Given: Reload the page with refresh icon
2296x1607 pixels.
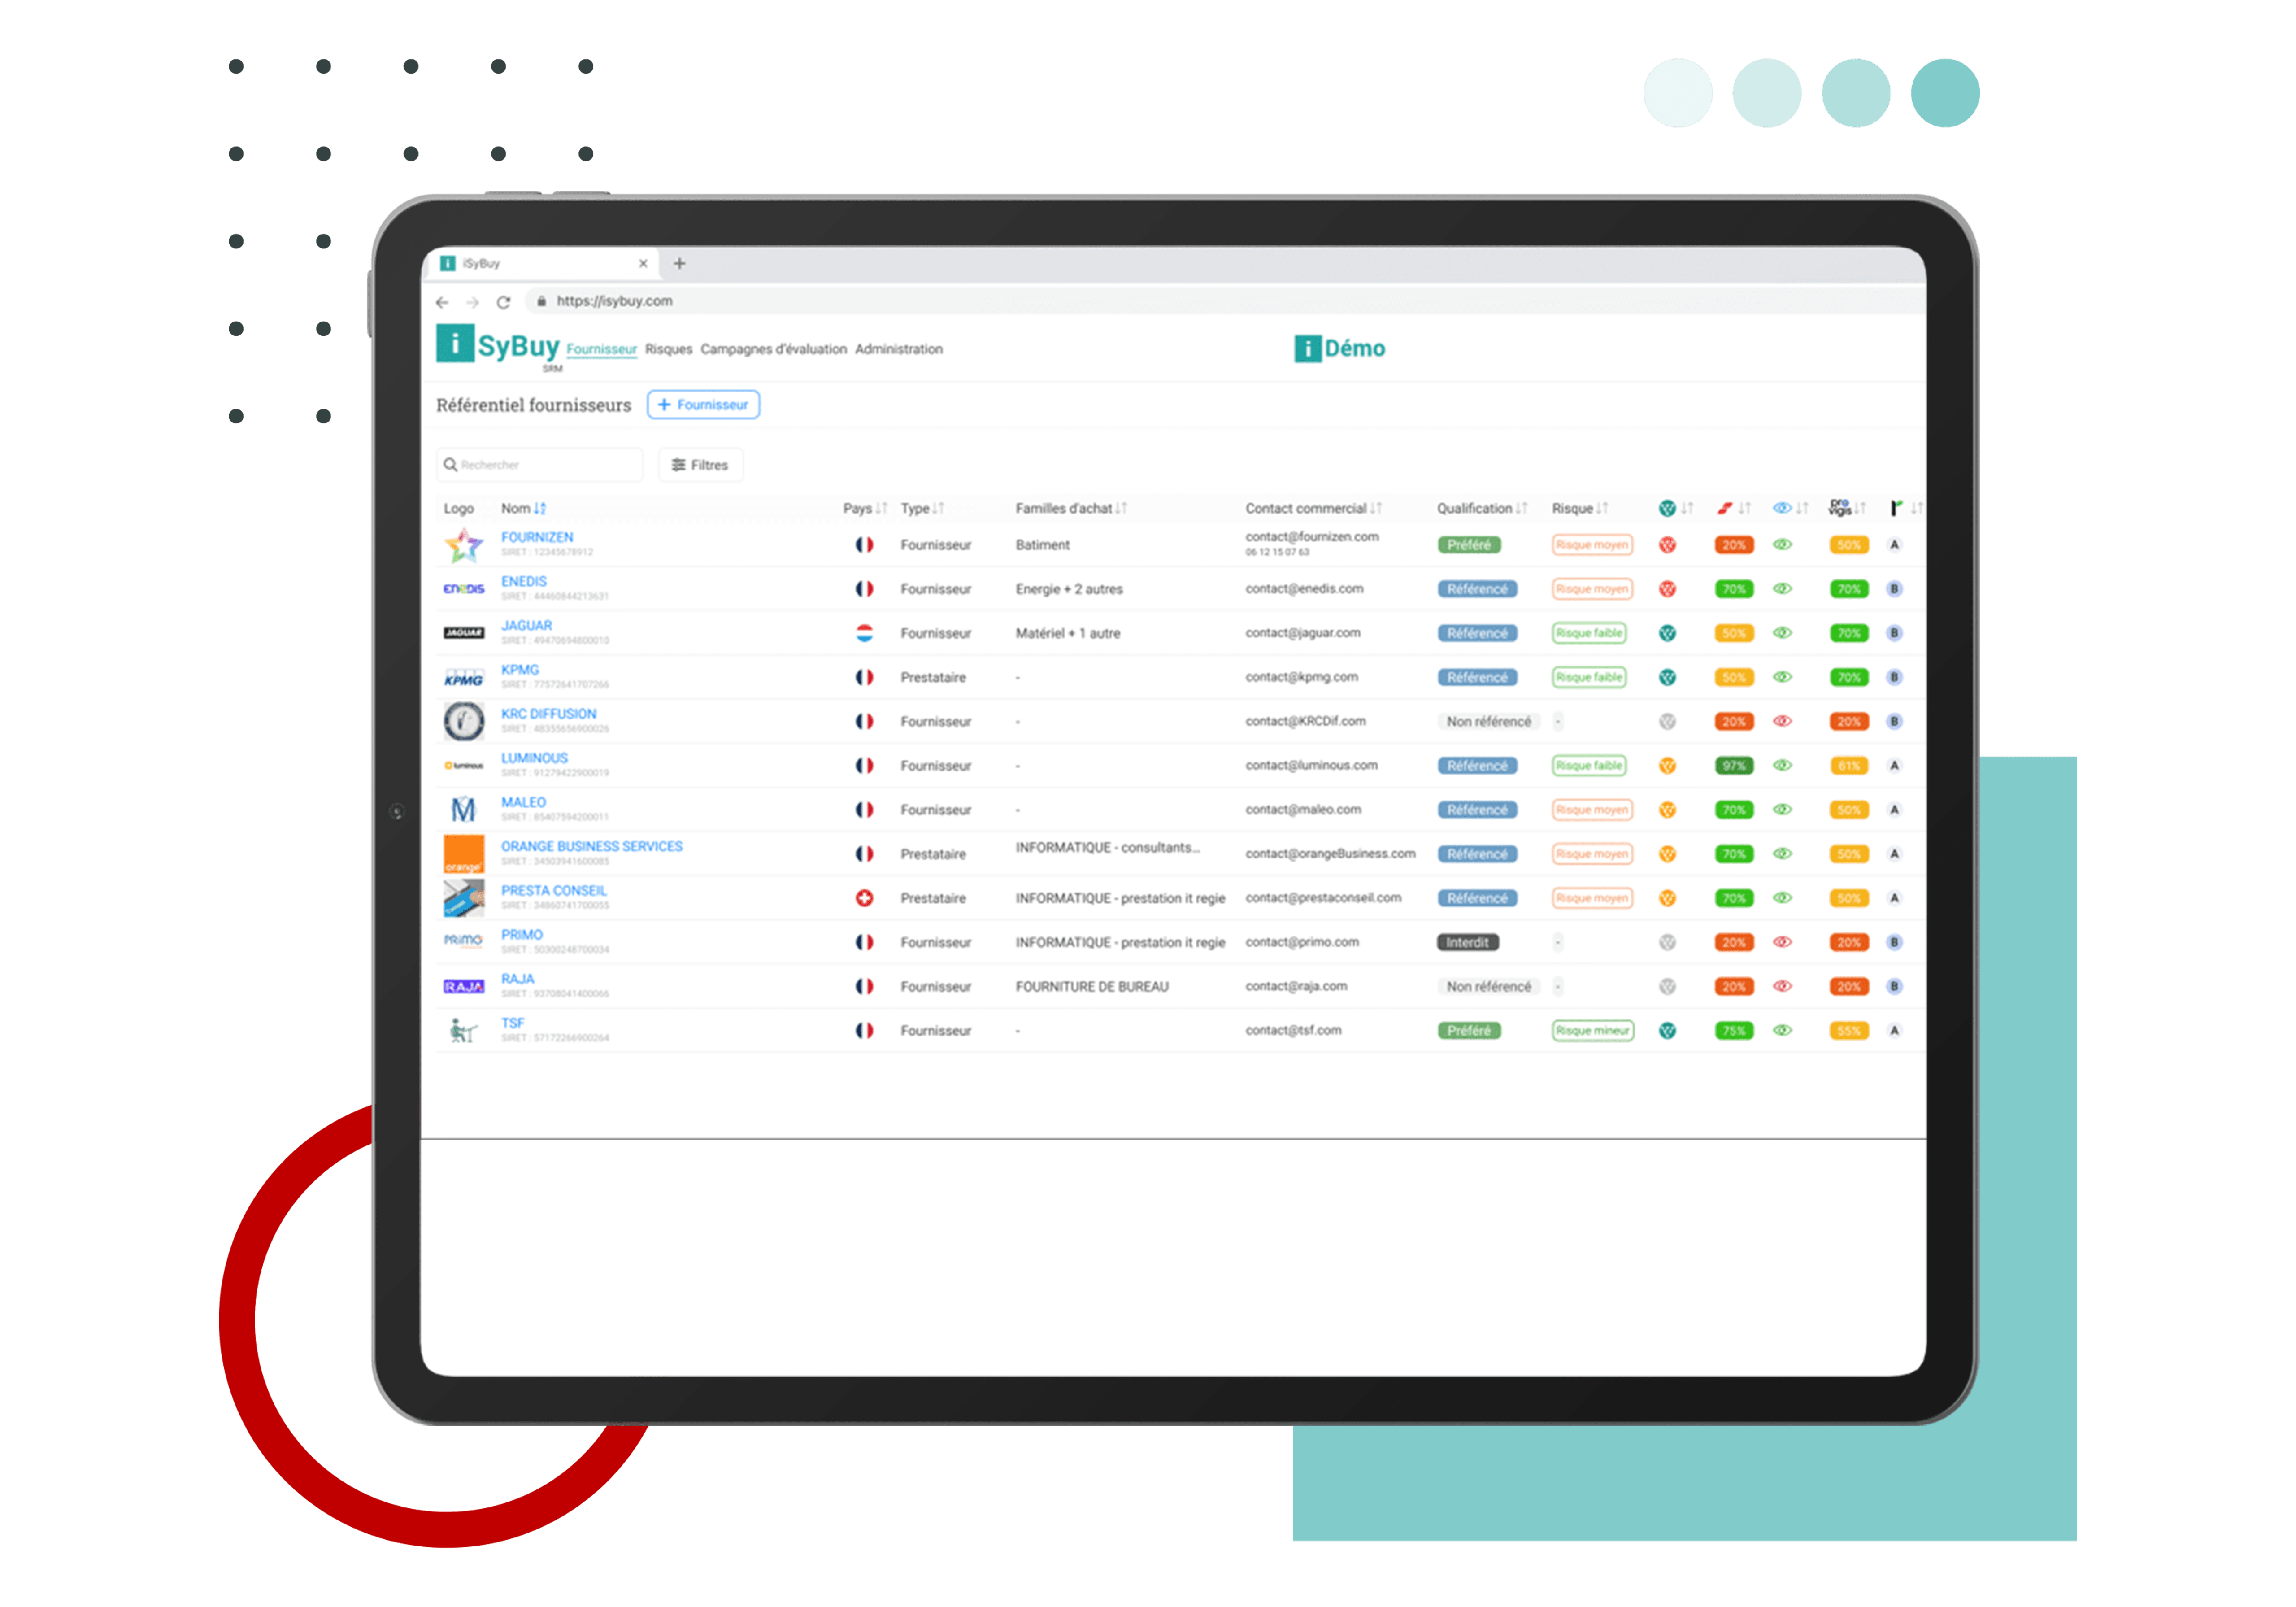Looking at the screenshot, I should coord(503,302).
